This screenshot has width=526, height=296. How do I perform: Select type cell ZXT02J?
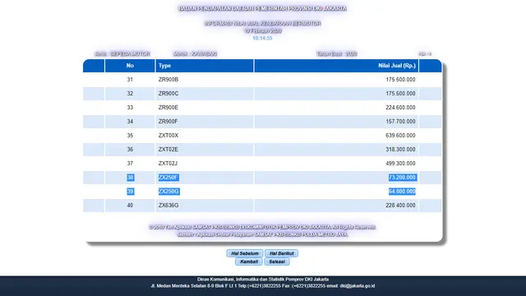pos(168,164)
